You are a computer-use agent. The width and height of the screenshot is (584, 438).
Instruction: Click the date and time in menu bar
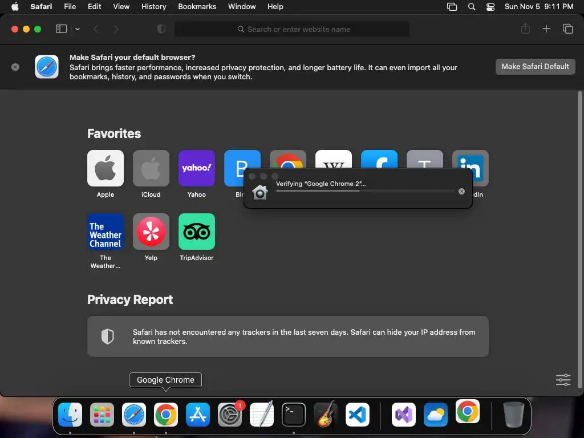tap(538, 7)
